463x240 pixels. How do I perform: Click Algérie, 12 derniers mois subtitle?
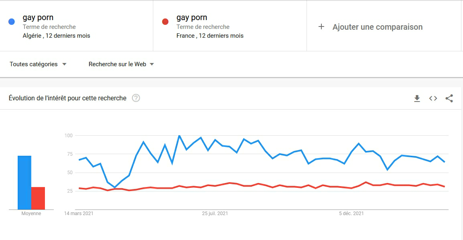(x=57, y=36)
